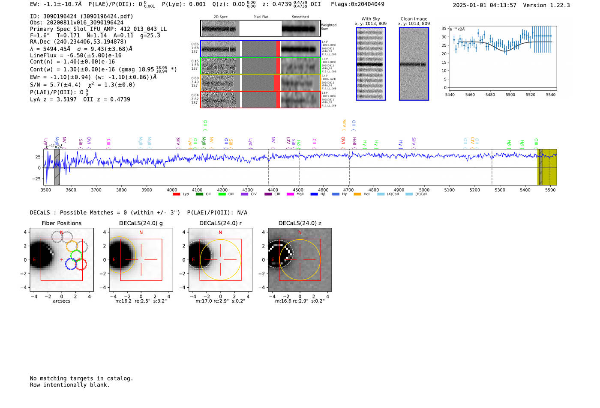This screenshot has height=408, width=600.
Task: Click the lime OIII legend swatch
Action: tap(222, 194)
